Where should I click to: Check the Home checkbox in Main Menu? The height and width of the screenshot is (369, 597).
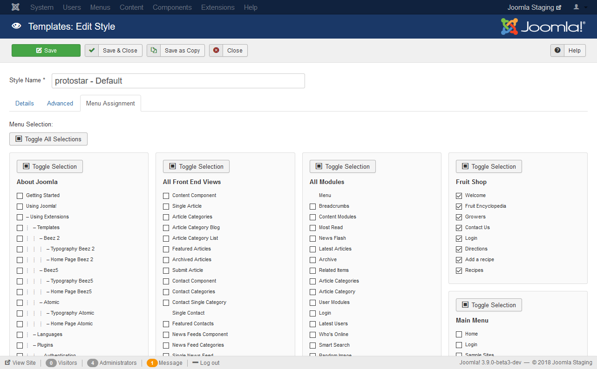(x=459, y=334)
